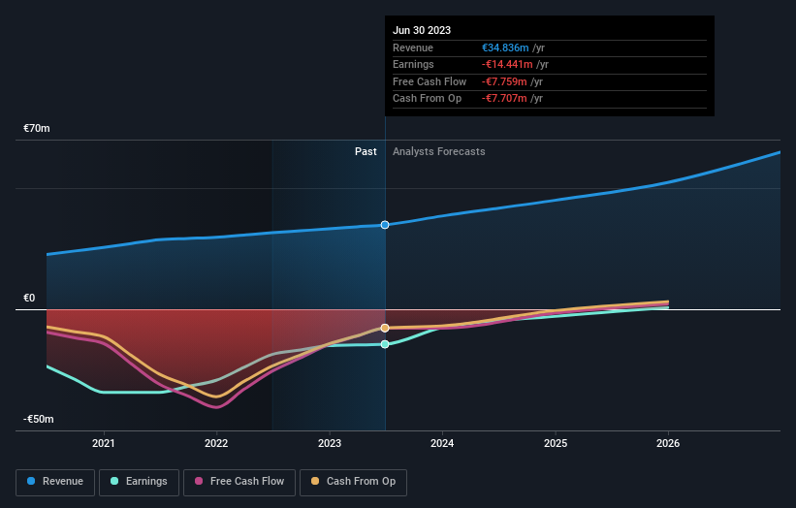Toggle the Cash From Op legend button
The width and height of the screenshot is (796, 508).
353,482
